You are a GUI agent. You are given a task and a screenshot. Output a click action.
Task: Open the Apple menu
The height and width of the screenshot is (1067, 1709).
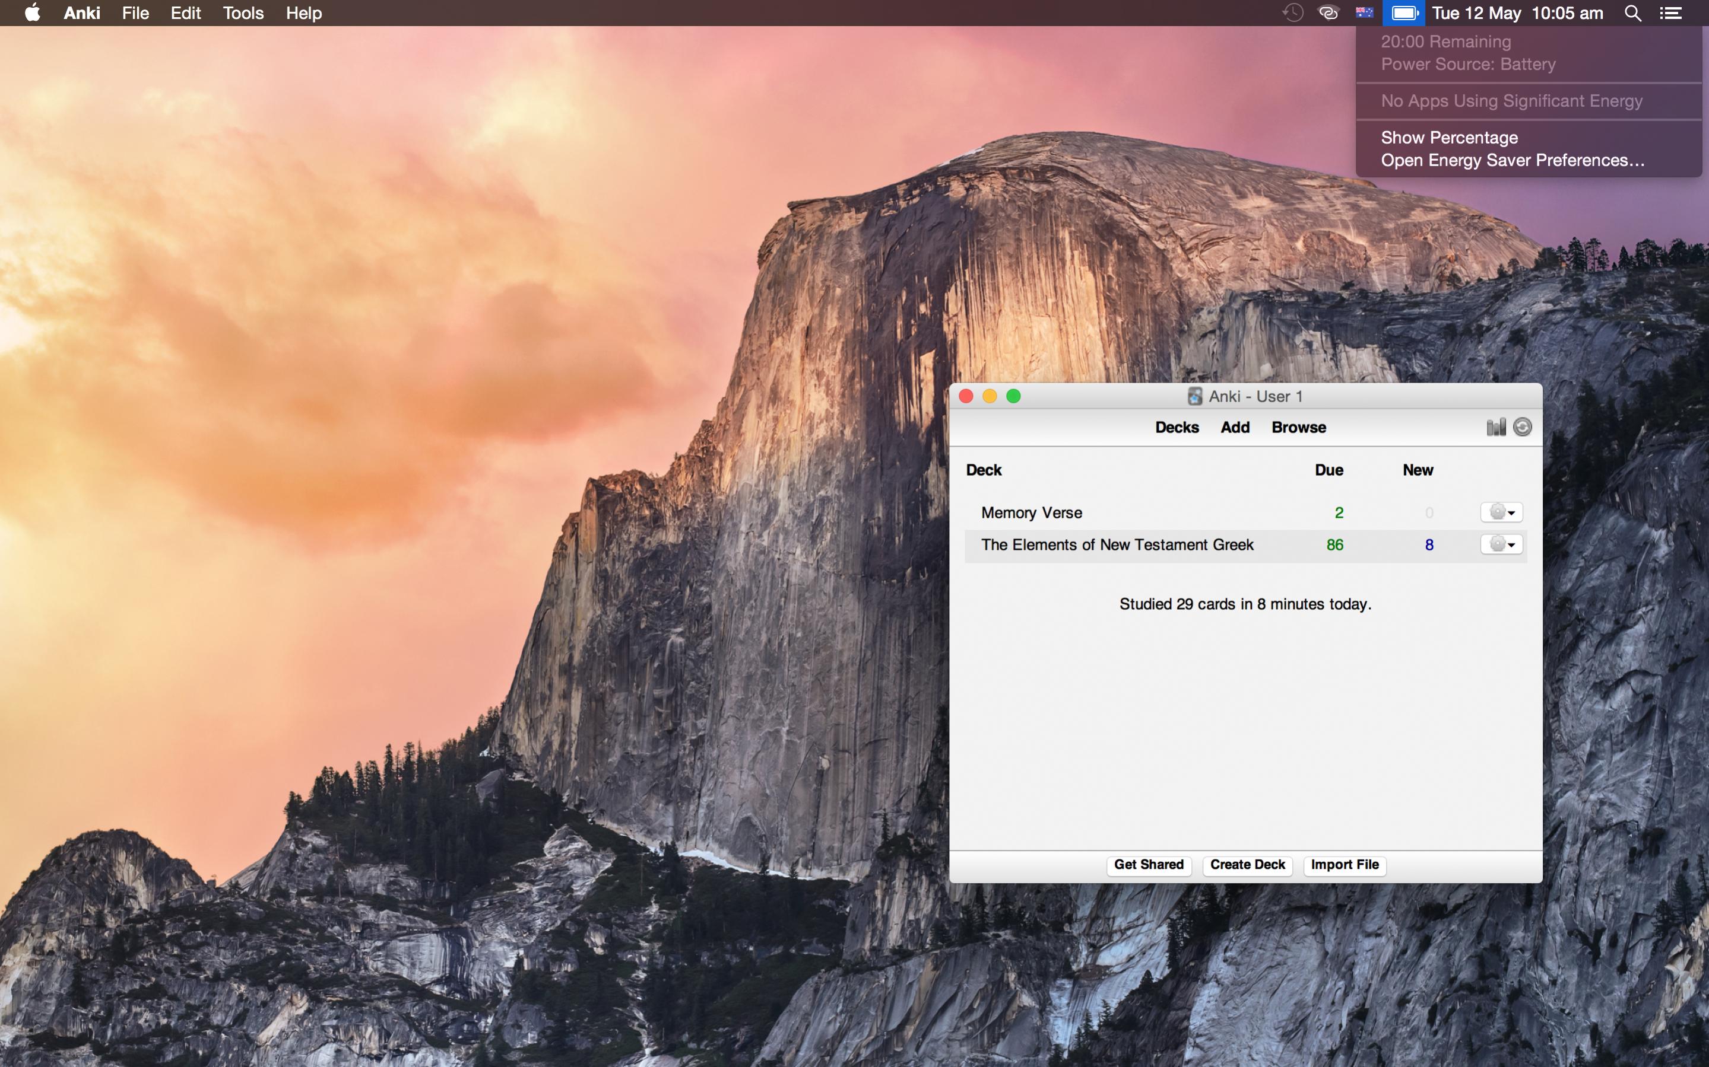[33, 12]
